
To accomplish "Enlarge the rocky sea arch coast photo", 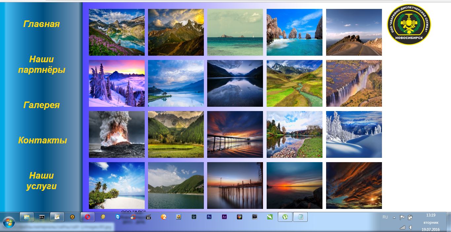I will (294, 32).
